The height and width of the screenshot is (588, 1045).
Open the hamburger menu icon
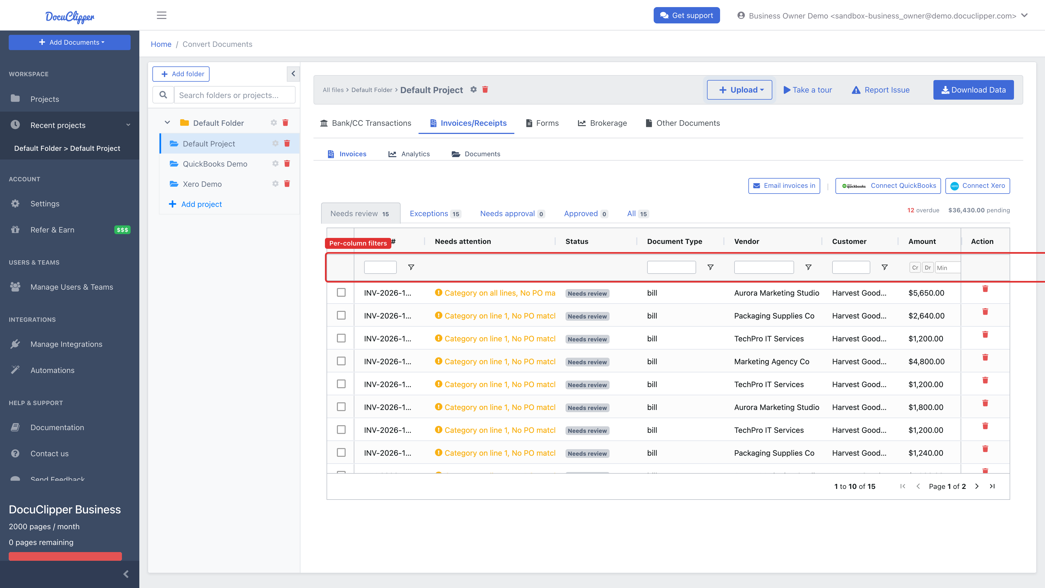pos(161,16)
